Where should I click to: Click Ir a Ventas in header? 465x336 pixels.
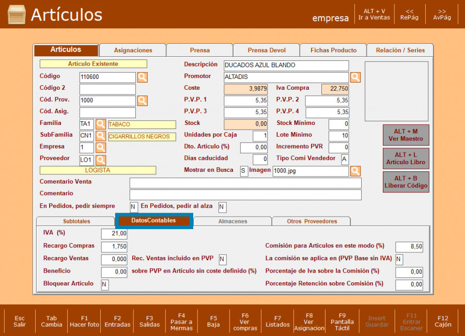(374, 14)
